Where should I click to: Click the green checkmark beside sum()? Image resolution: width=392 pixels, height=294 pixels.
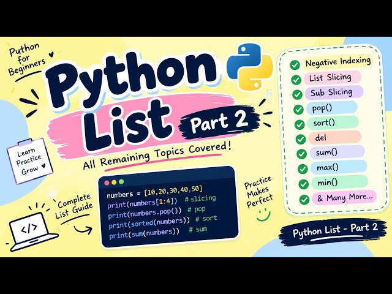coord(302,154)
